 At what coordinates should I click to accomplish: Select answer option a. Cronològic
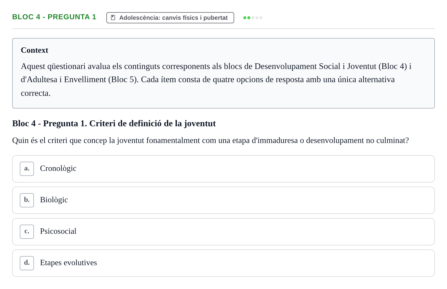(x=223, y=169)
